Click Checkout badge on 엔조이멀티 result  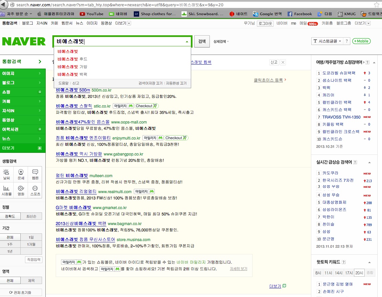point(176,138)
